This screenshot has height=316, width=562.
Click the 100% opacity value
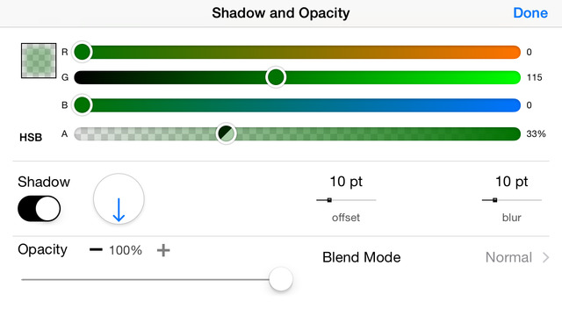126,250
